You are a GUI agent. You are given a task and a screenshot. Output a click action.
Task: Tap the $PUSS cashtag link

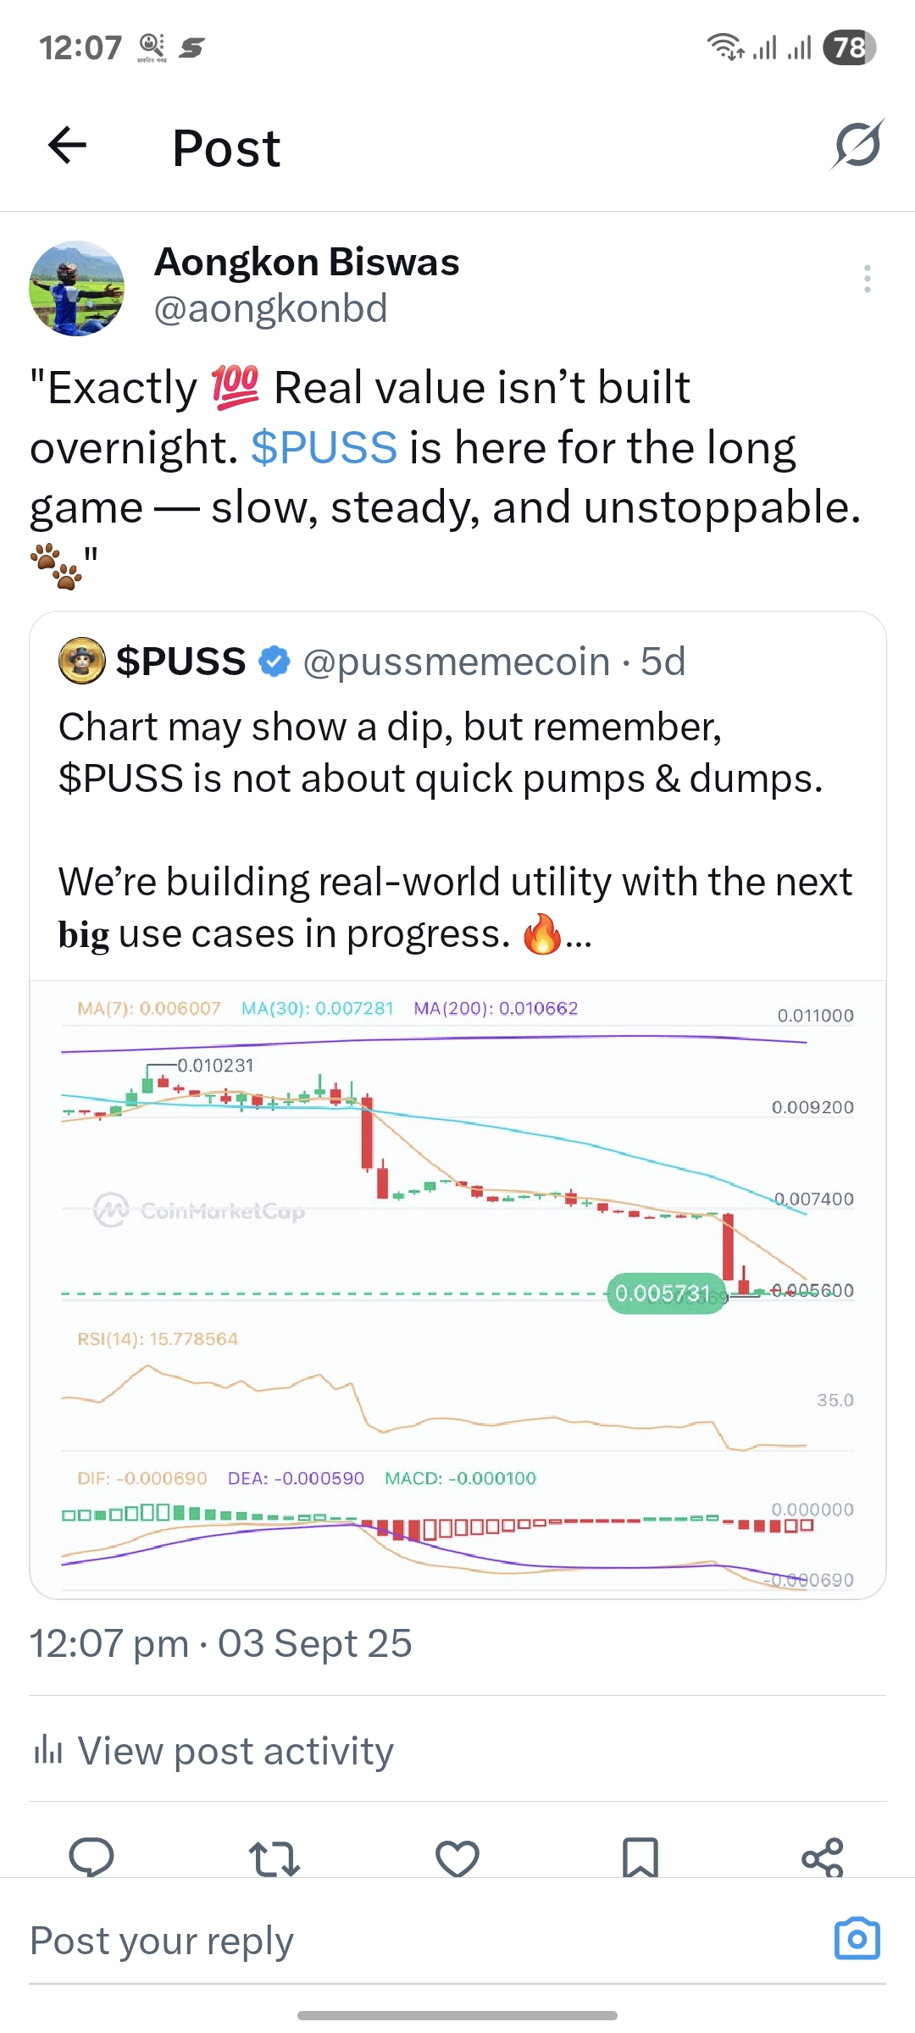pyautogui.click(x=324, y=447)
